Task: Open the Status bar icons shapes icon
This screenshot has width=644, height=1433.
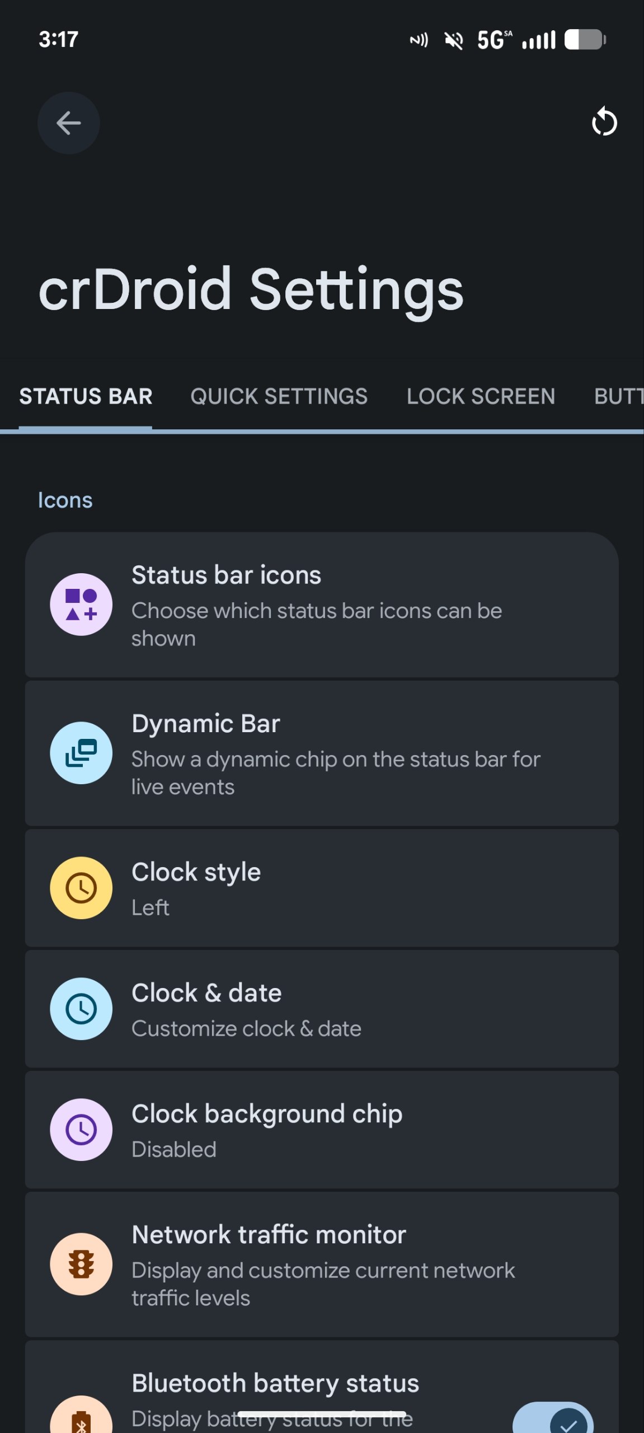Action: click(x=81, y=605)
